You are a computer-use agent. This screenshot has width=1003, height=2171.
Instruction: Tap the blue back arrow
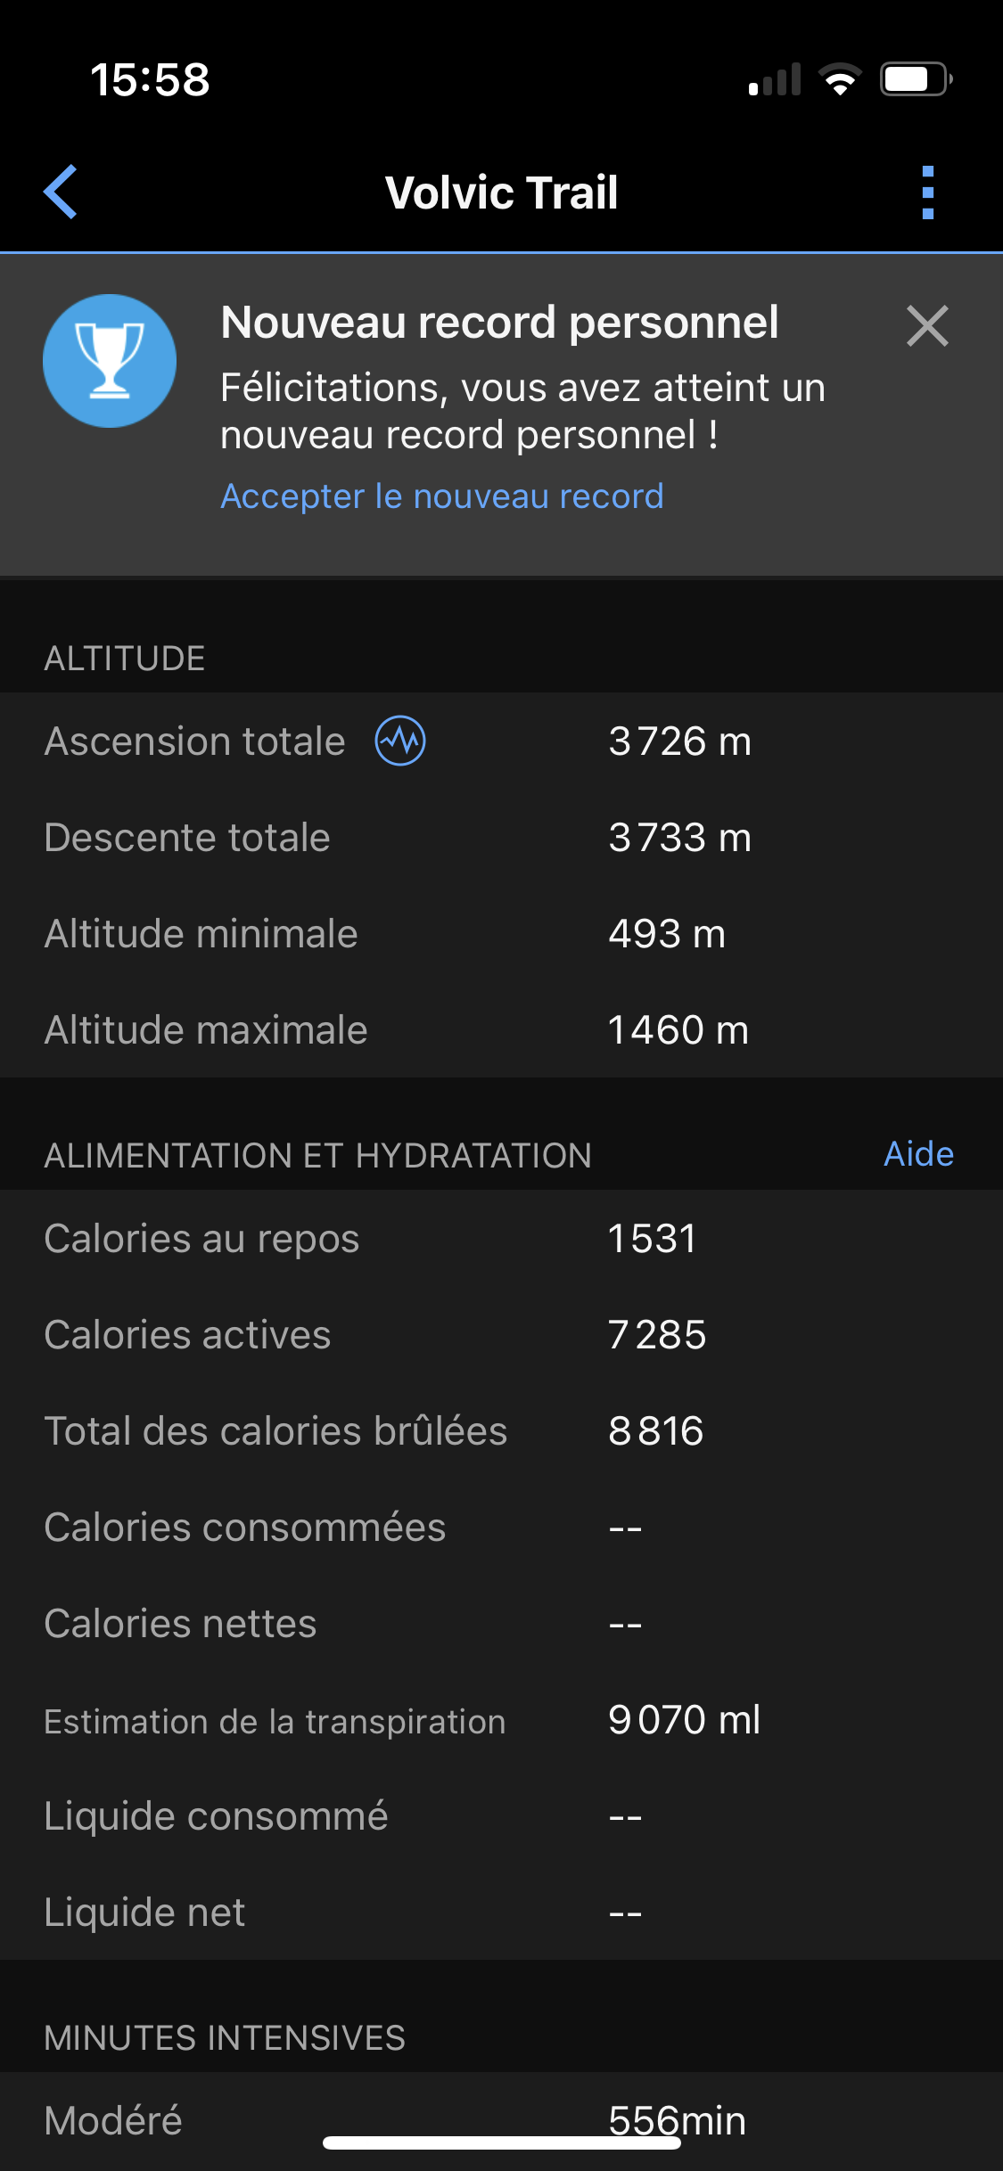tap(61, 192)
